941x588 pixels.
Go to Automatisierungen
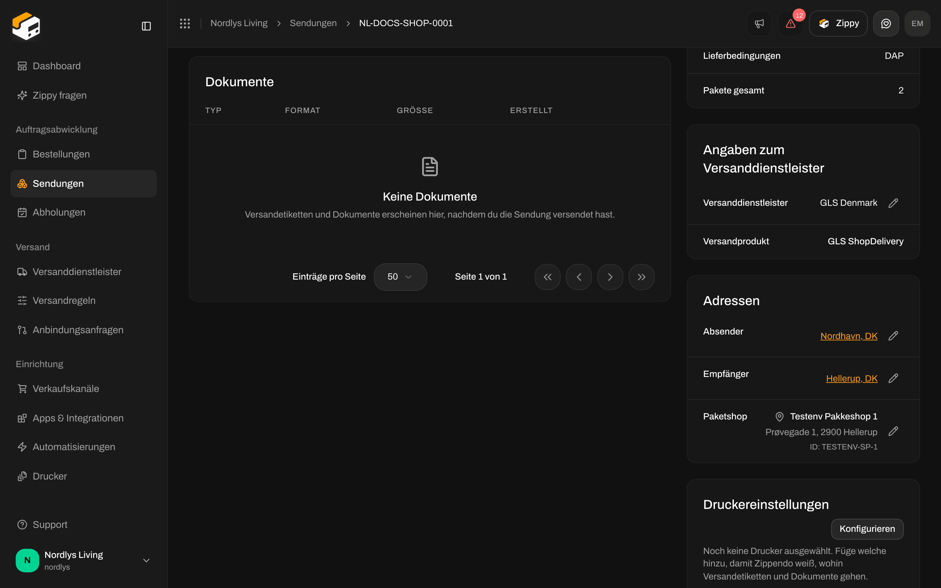[84, 447]
